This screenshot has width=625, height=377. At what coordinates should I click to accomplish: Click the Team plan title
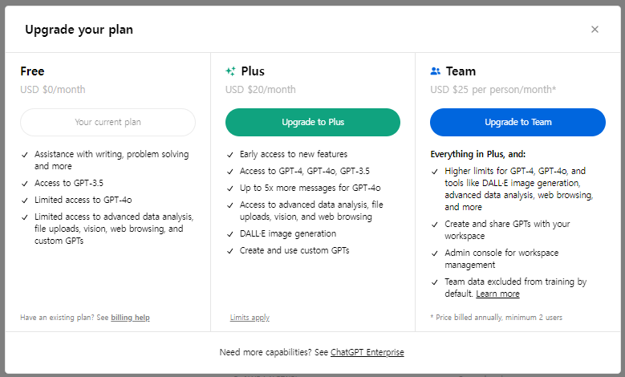461,71
